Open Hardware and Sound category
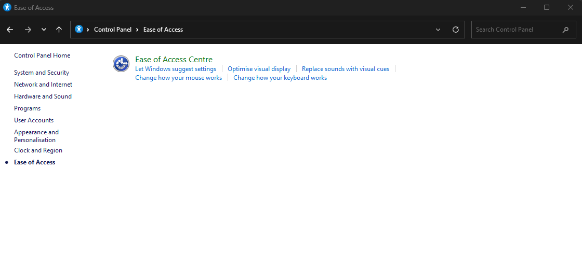 pyautogui.click(x=43, y=96)
